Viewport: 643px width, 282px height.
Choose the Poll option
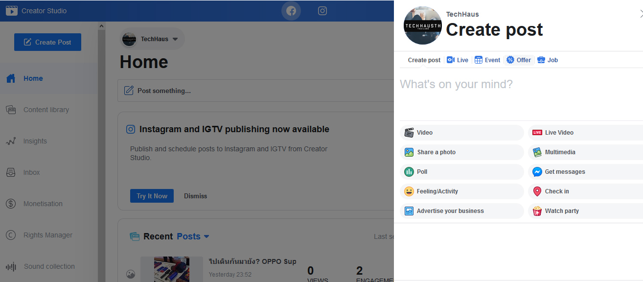(461, 172)
